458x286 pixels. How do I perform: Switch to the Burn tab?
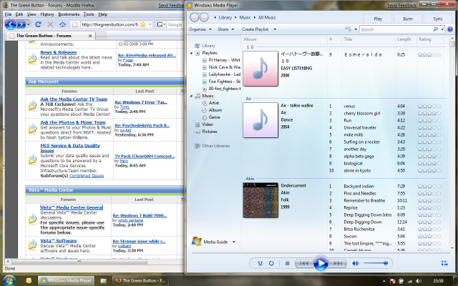pyautogui.click(x=408, y=19)
